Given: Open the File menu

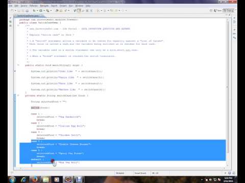Looking at the screenshot, I should click(10, 6).
